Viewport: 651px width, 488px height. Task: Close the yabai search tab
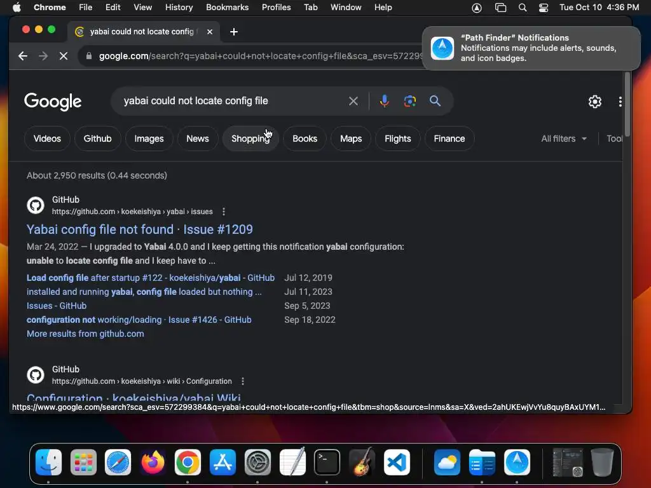[x=210, y=32]
